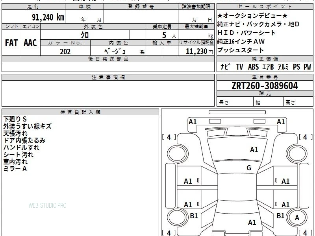315x236 pixels.
Task: Click "ナビ" in genuine equipment row
Action: (226, 66)
